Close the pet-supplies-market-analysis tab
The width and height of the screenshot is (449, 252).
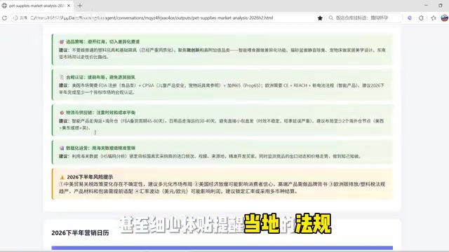pos(69,6)
